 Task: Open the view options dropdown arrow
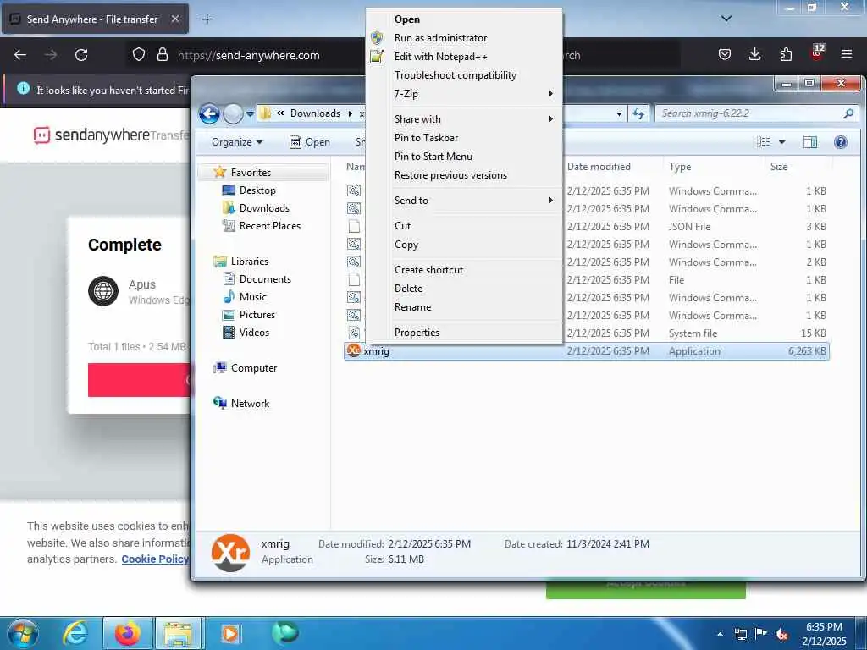[781, 142]
